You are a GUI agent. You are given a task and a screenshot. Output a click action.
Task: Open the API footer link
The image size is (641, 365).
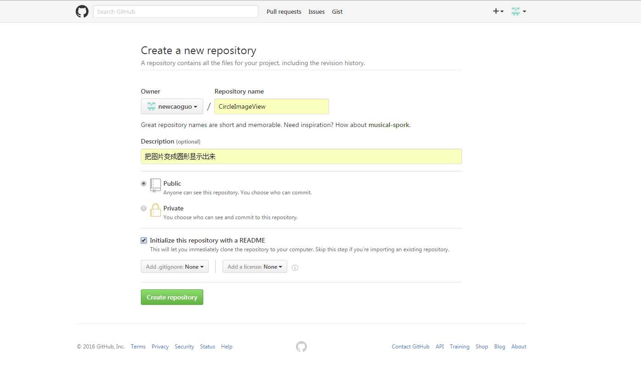440,347
